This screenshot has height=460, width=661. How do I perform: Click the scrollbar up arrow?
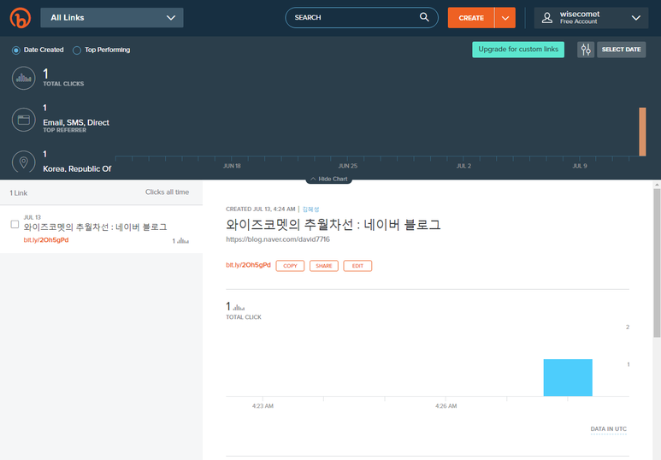pyautogui.click(x=657, y=185)
